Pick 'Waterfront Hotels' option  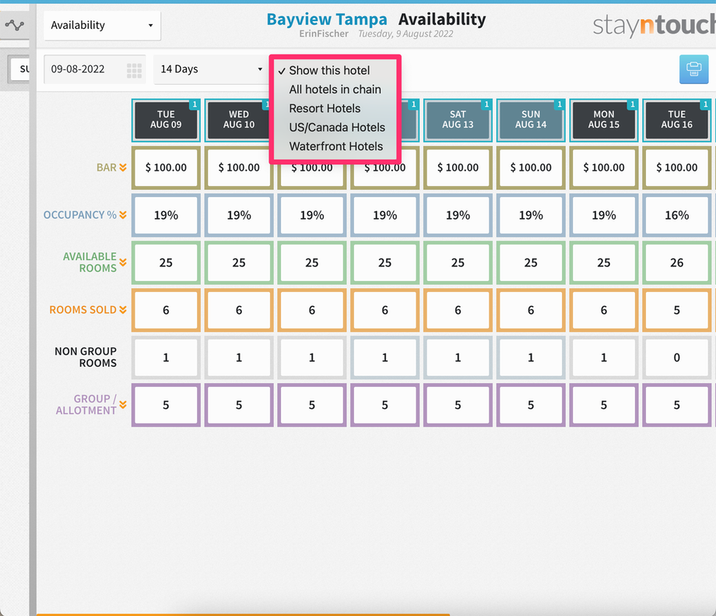(x=336, y=146)
